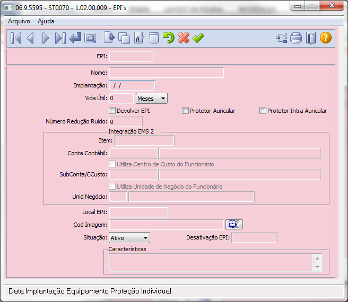Click the image camera button beside Cod Imagem
This screenshot has height=302, width=348.
click(234, 225)
